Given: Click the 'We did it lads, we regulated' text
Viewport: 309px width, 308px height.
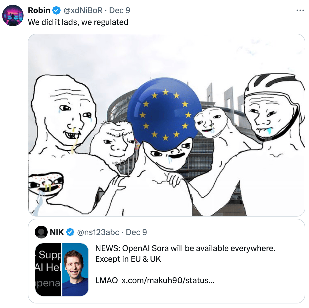Looking at the screenshot, I should point(78,22).
